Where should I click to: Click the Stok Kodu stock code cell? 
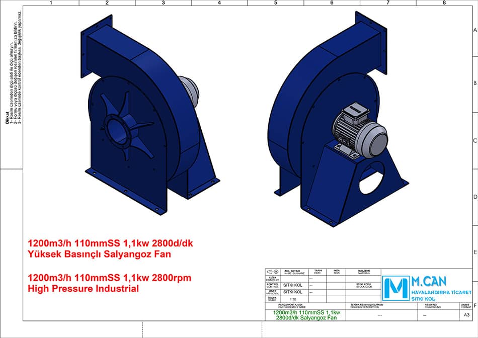[364, 285]
